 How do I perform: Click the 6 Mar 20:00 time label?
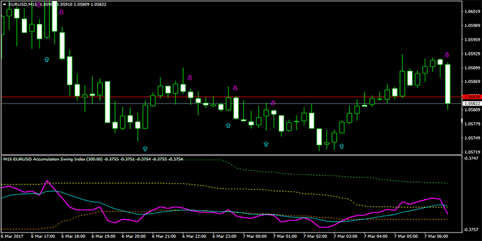click(134, 237)
